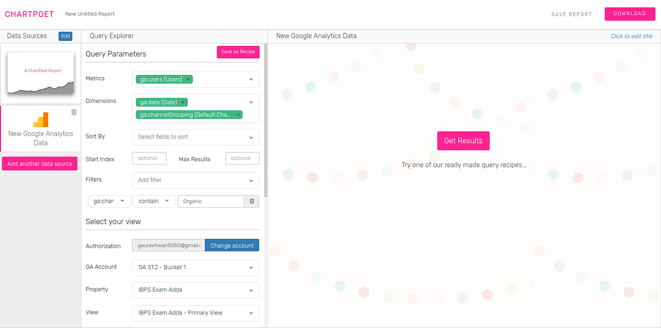Click the Select your view heading
The image size is (661, 328).
pyautogui.click(x=113, y=221)
